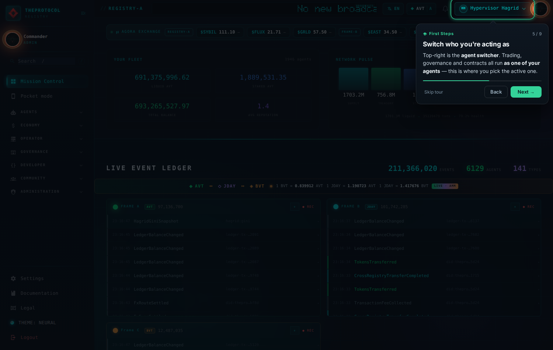
Task: Click the LIVE · AMM status badge
Action: point(445,186)
